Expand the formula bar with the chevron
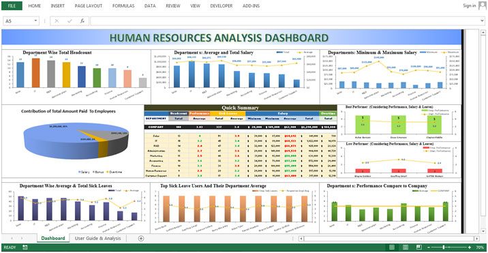 (483, 21)
